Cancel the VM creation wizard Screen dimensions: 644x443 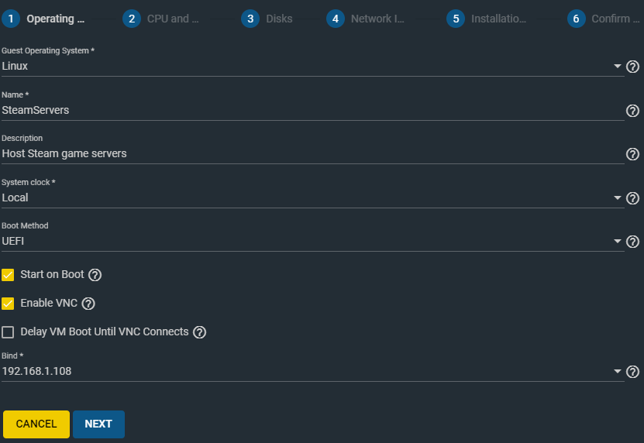pyautogui.click(x=36, y=424)
